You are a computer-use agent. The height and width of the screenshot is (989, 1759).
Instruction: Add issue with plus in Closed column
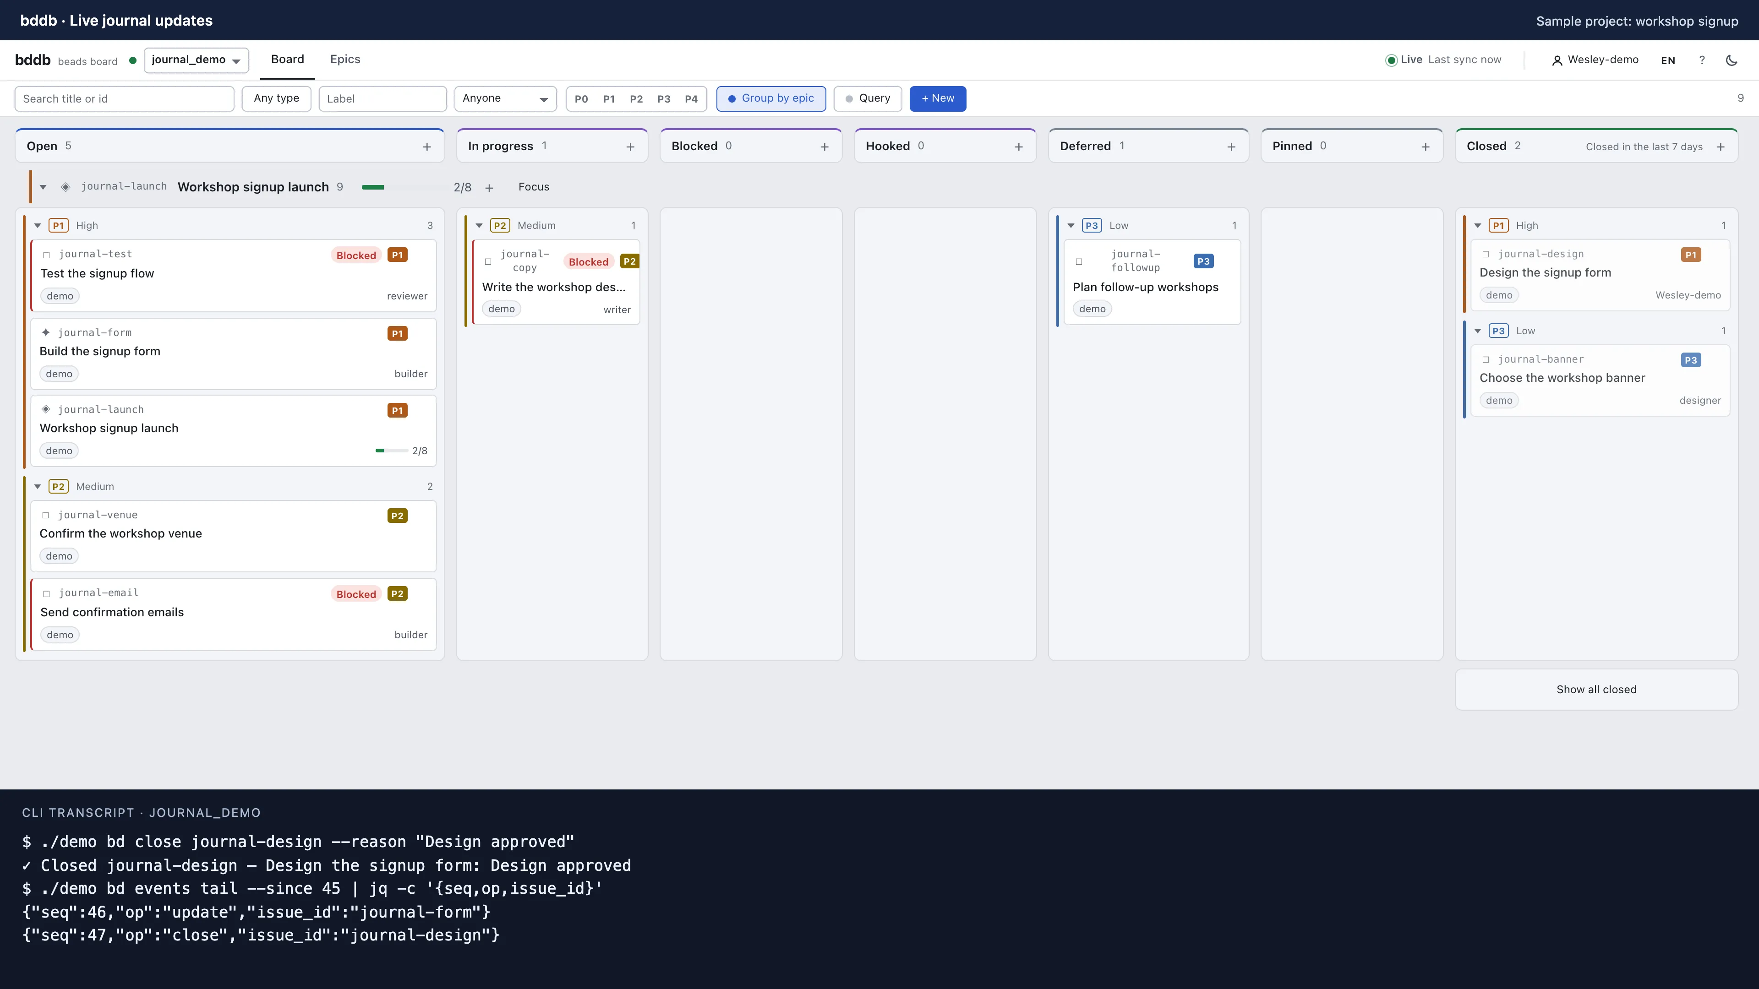tap(1721, 147)
